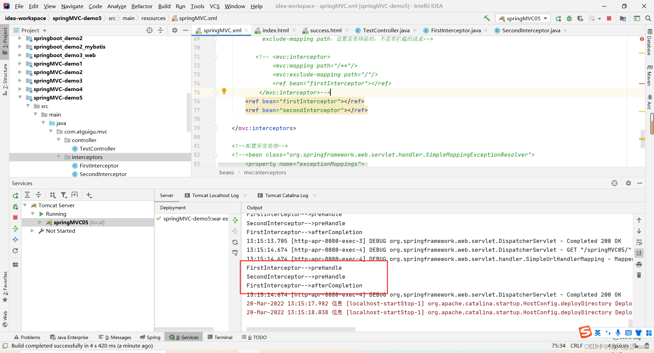This screenshot has height=353, width=654.
Task: Toggle Open in New Tab icon in Services
Action: pyautogui.click(x=75, y=195)
